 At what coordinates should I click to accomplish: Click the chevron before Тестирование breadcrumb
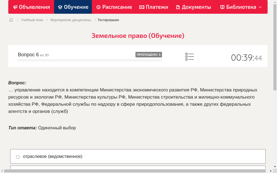(95, 20)
